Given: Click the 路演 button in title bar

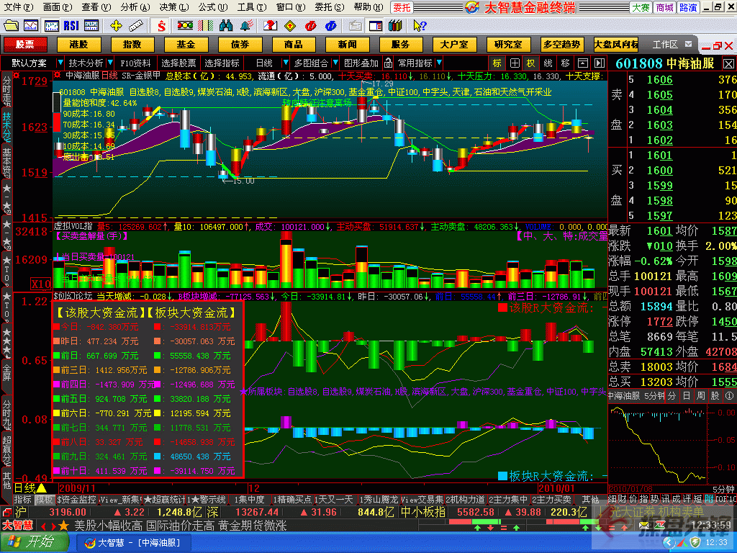Looking at the screenshot, I should (x=688, y=7).
